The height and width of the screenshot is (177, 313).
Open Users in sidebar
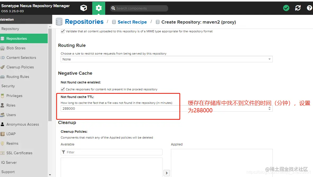click(11, 115)
